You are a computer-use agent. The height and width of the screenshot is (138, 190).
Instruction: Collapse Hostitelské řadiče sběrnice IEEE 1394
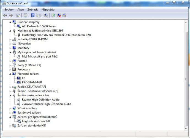pos(10,31)
